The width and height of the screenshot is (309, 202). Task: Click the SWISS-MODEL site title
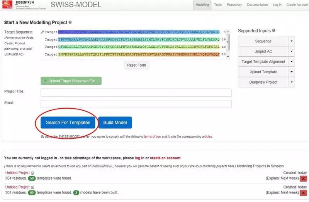pos(76,5)
